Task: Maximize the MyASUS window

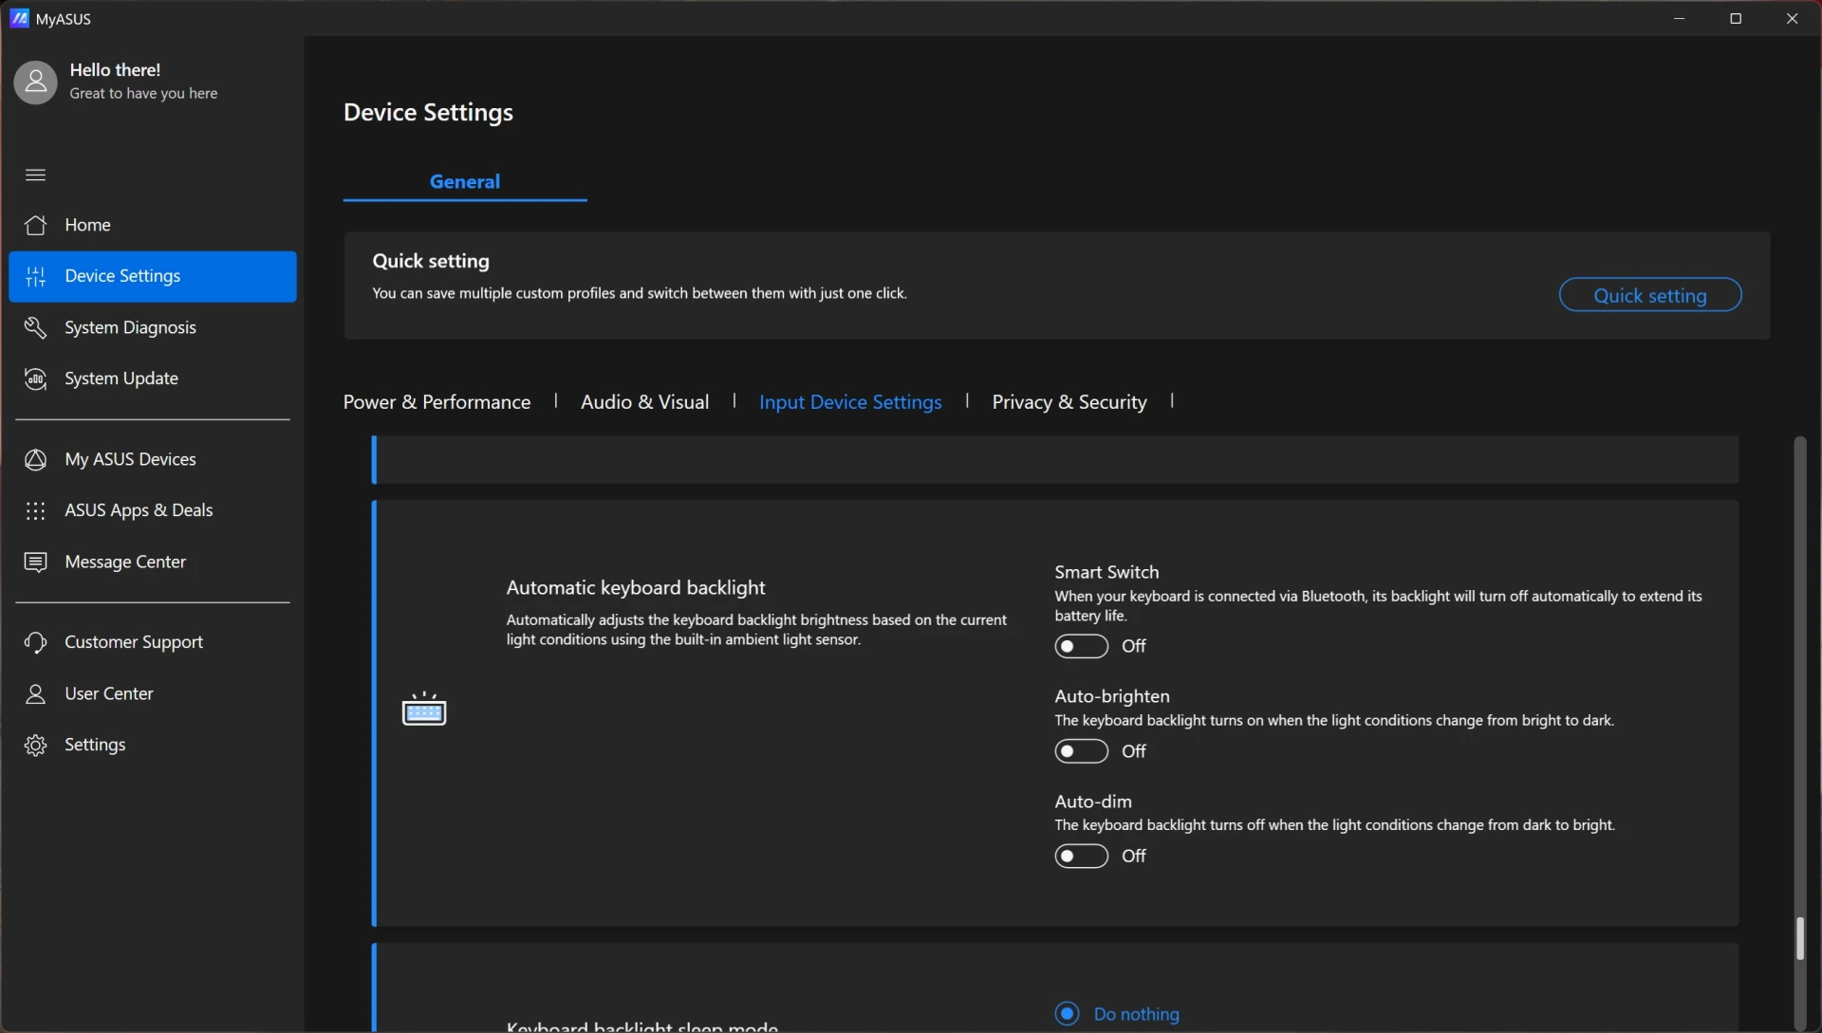Action: (1736, 18)
